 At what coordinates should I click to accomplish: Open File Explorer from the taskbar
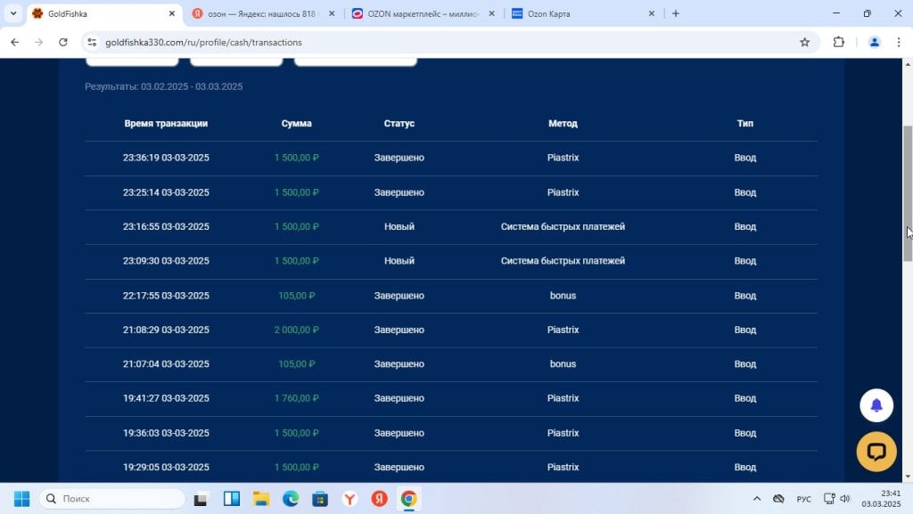pyautogui.click(x=261, y=499)
